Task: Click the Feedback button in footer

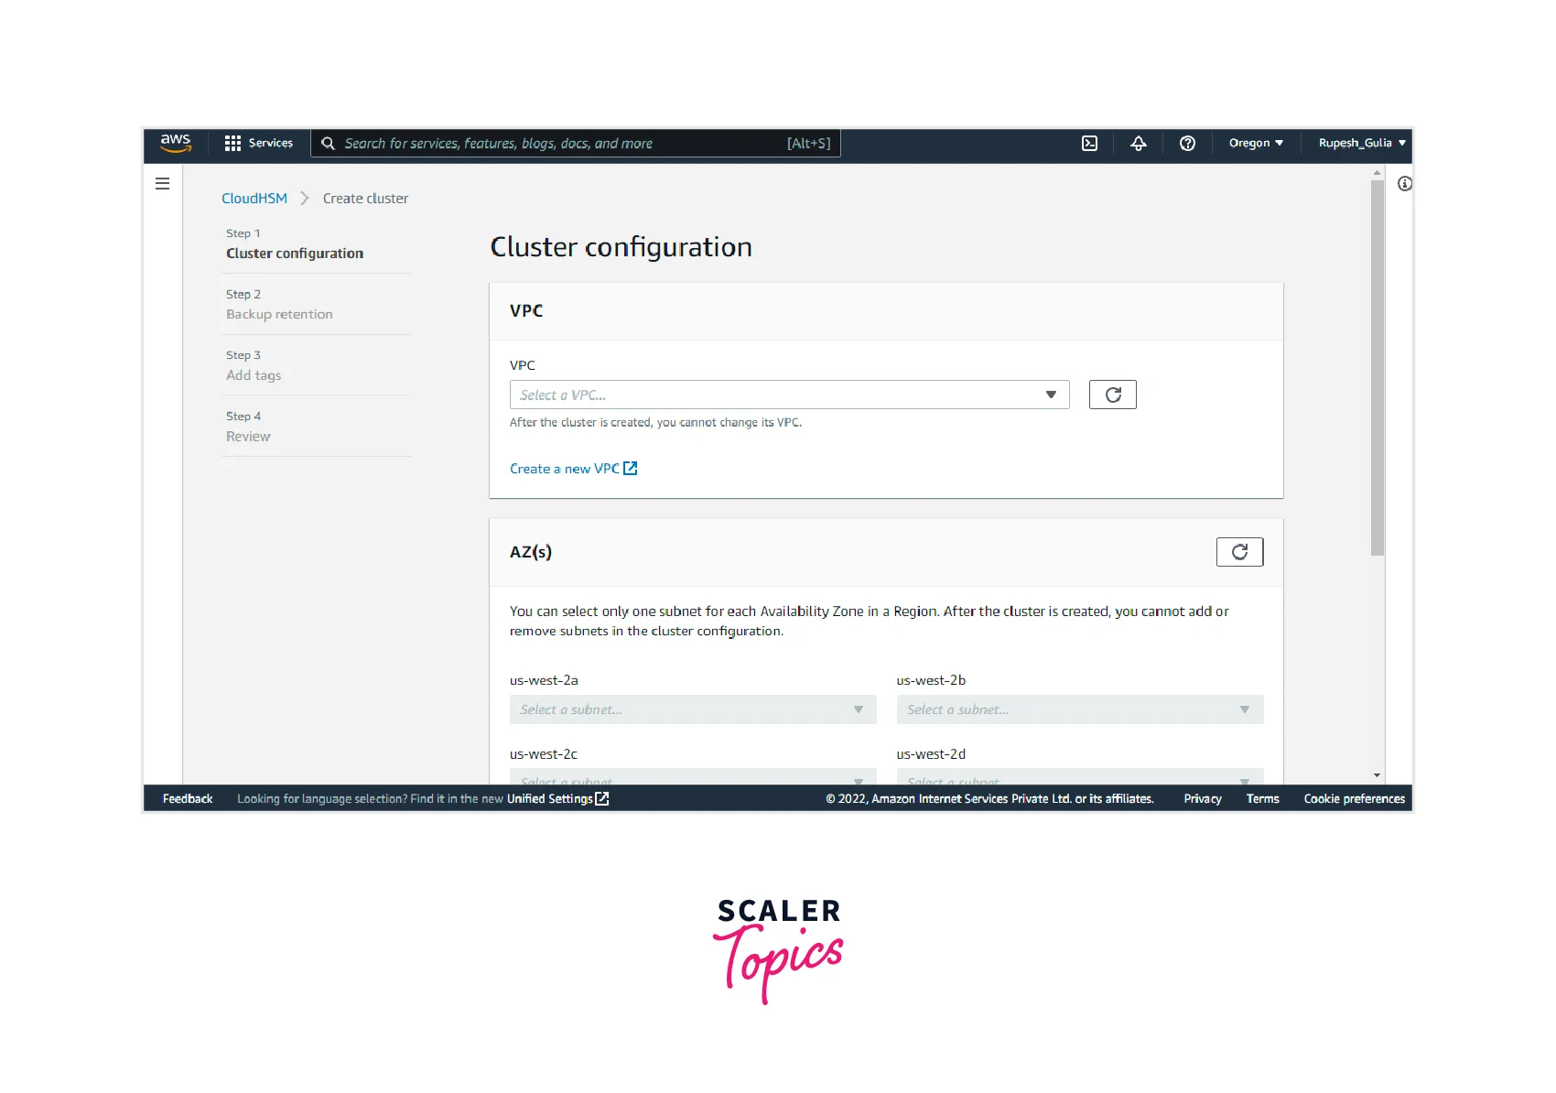Action: point(188,799)
